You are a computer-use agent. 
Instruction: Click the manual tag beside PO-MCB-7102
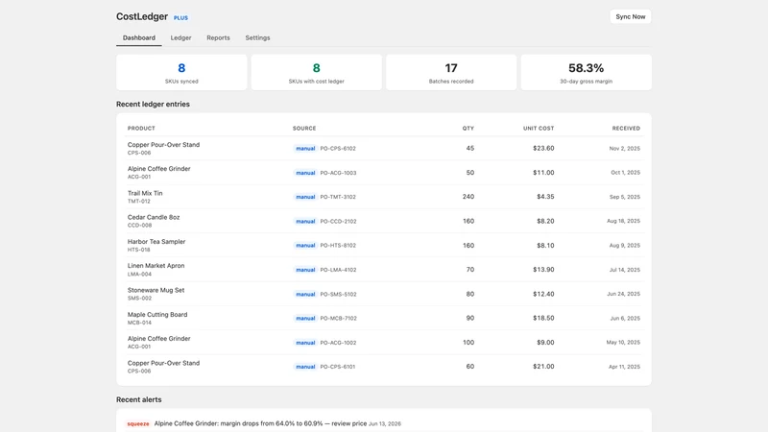tap(305, 319)
